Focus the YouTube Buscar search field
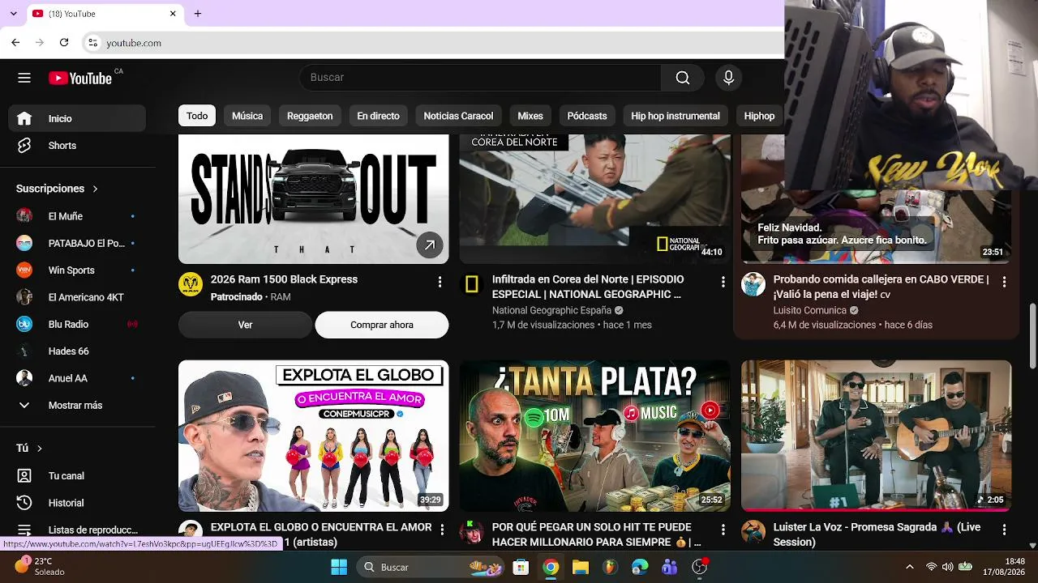The width and height of the screenshot is (1038, 583). click(x=480, y=78)
